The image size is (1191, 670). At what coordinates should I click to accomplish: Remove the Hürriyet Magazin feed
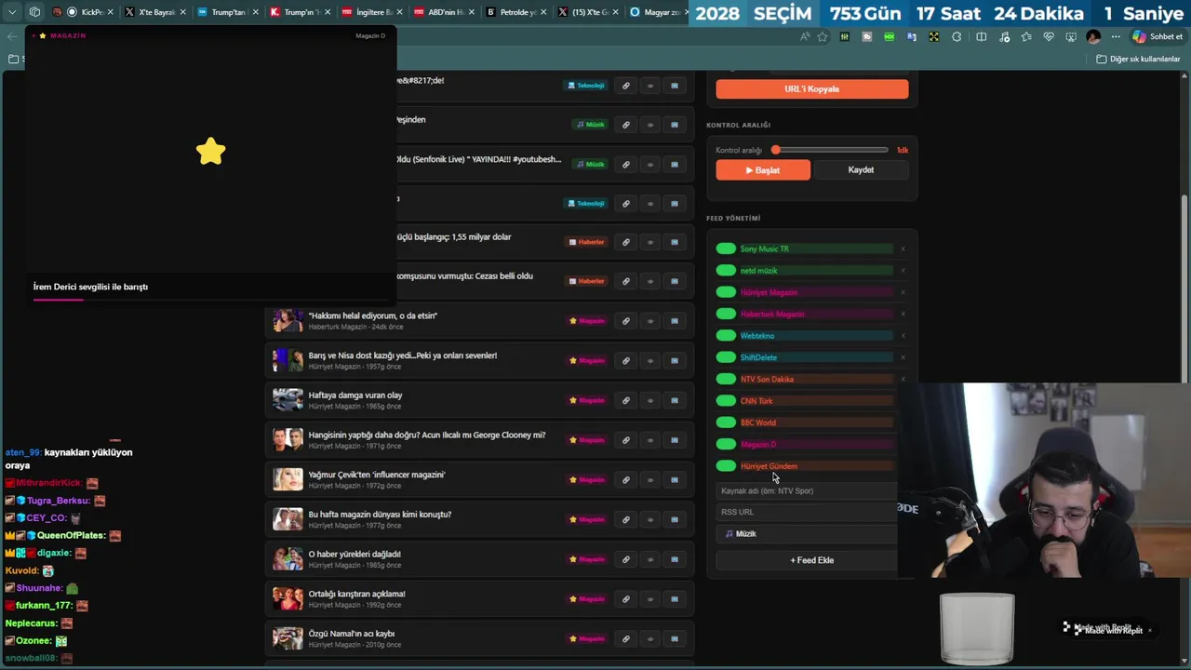(x=903, y=292)
